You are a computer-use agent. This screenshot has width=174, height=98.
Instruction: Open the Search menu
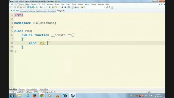(21, 4)
